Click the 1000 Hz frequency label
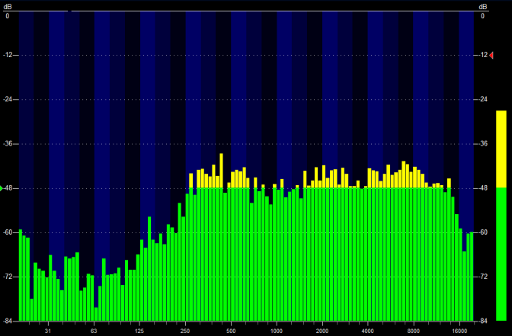The height and width of the screenshot is (336, 512). click(277, 331)
